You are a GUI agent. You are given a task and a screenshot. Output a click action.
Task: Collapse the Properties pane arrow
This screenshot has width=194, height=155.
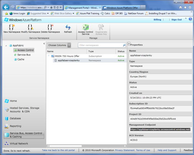[129, 44]
